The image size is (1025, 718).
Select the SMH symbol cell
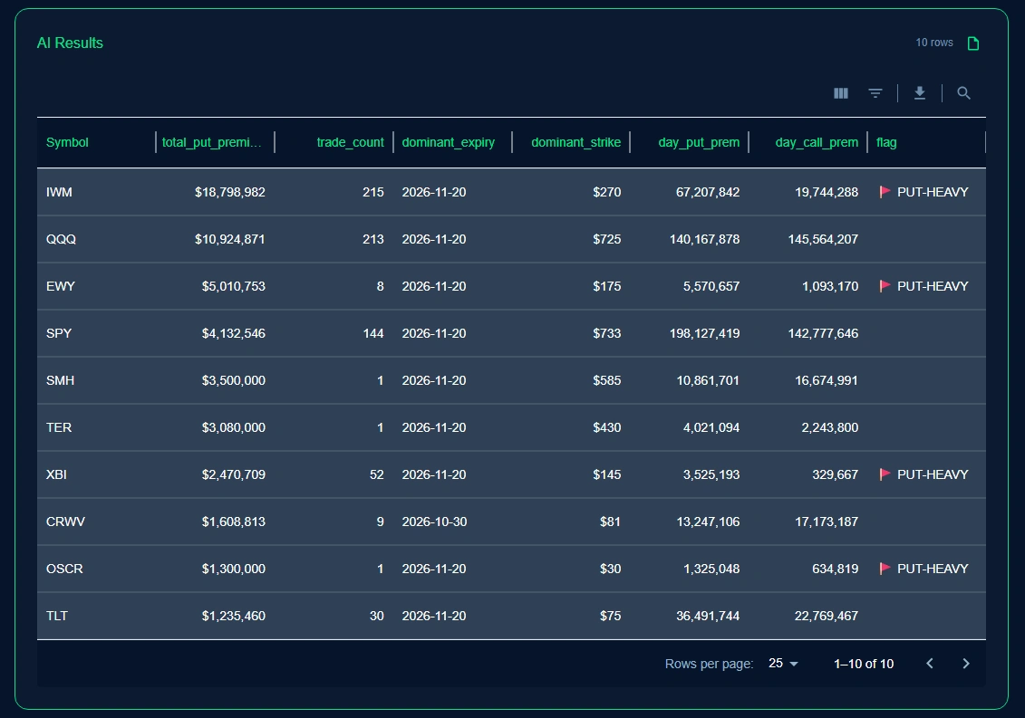(x=60, y=380)
